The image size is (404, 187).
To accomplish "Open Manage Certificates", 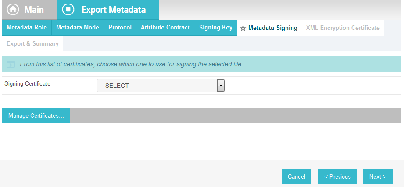I will (x=36, y=115).
